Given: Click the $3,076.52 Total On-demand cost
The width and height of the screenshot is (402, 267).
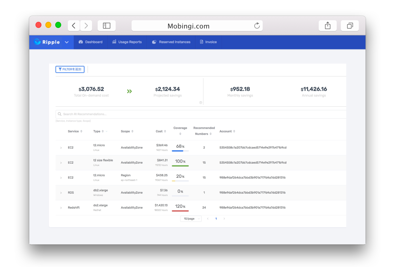Looking at the screenshot, I should [x=91, y=89].
